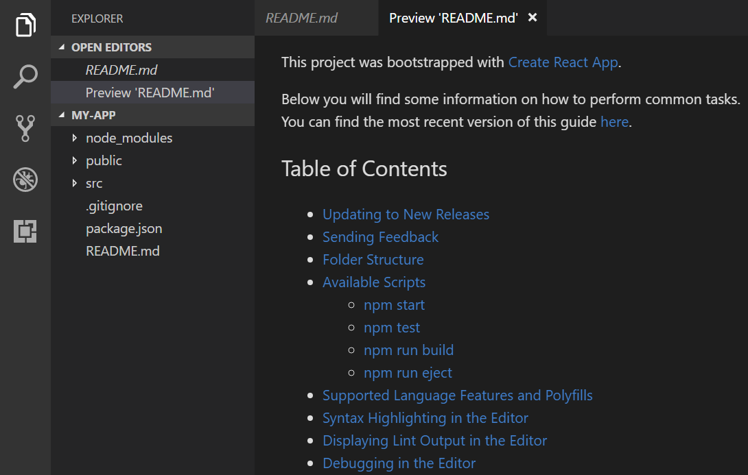Open the node_modules folder row
This screenshot has width=748, height=475.
click(x=152, y=138)
